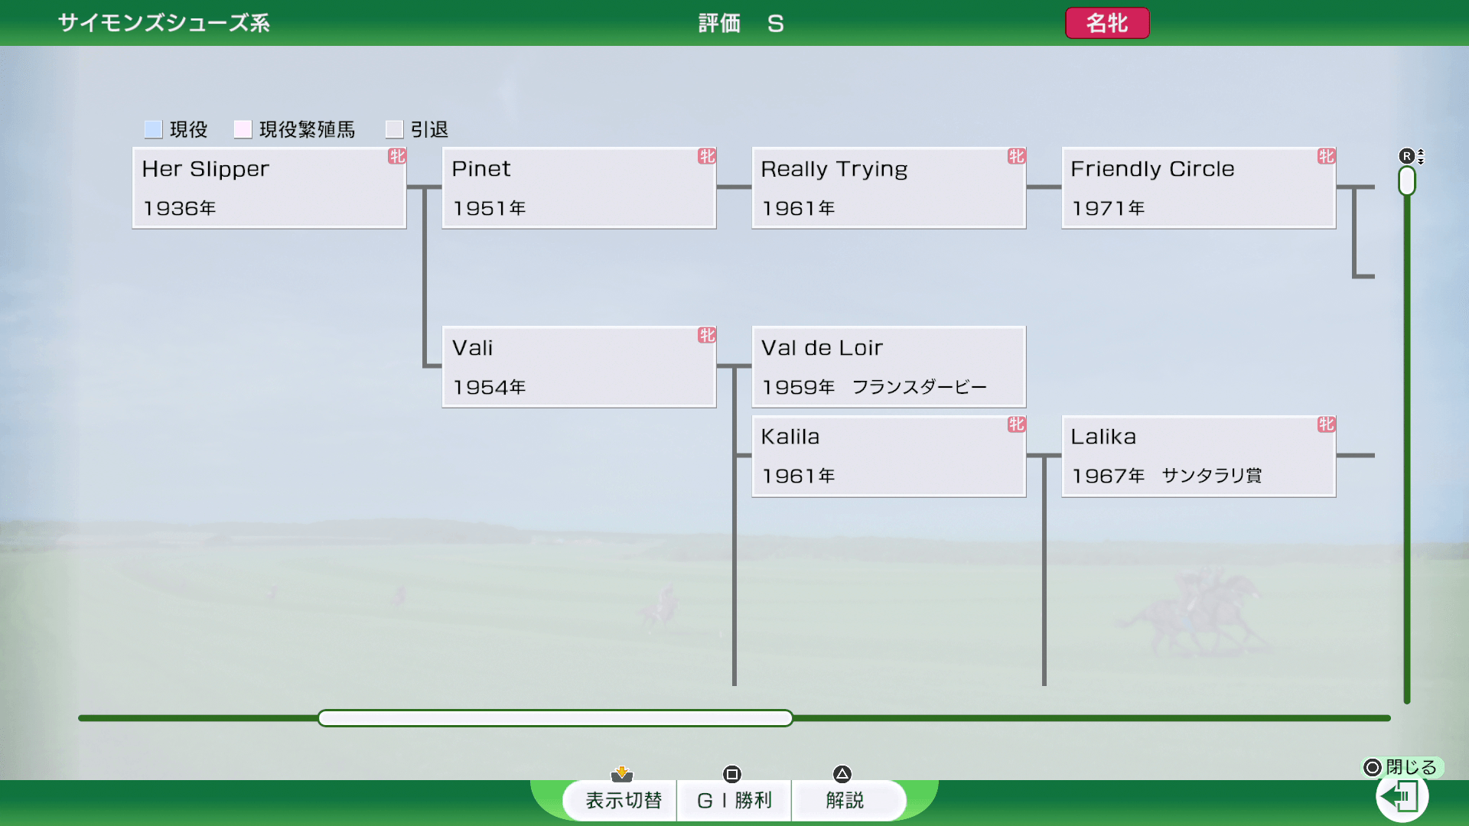
Task: Click the 現役繁殖馬 legend pink box
Action: pos(243,129)
